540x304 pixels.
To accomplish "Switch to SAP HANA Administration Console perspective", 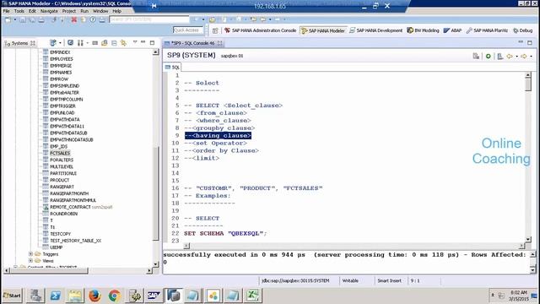I will [x=261, y=30].
